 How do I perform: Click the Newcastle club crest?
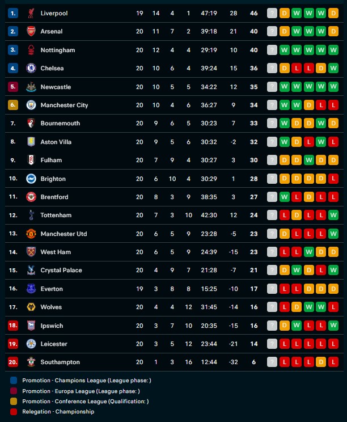pos(31,87)
